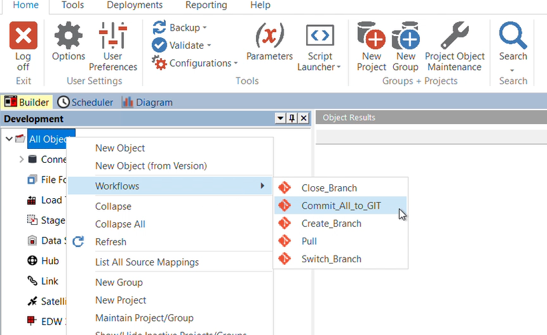Click the New Group icon

coord(405,35)
